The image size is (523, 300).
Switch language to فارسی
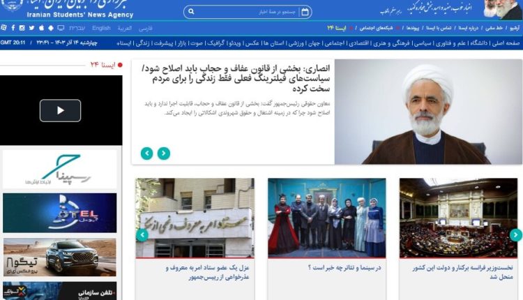[x=146, y=29]
